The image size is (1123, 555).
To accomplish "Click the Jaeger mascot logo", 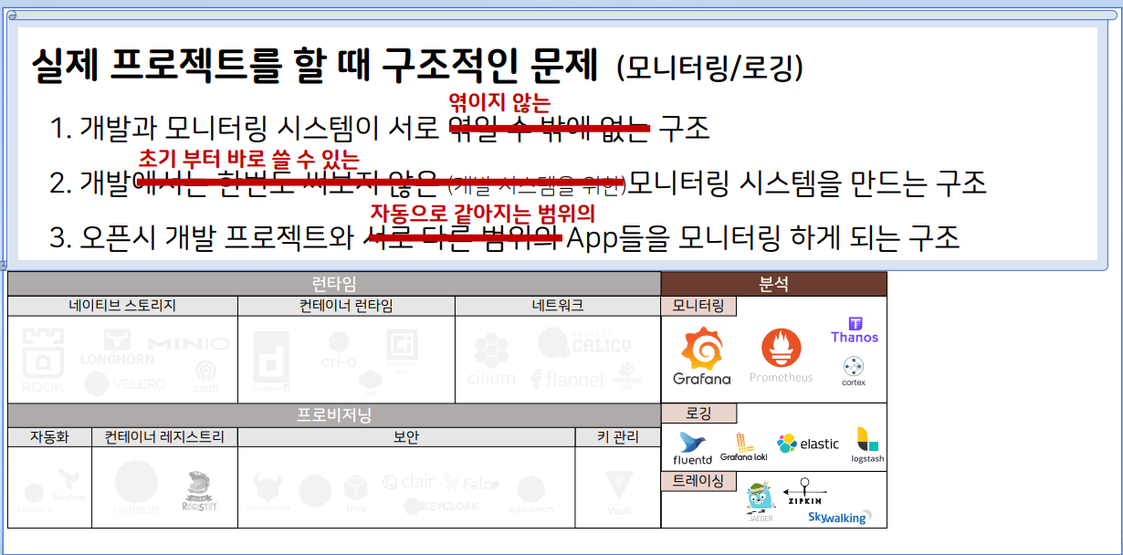I will tap(761, 502).
